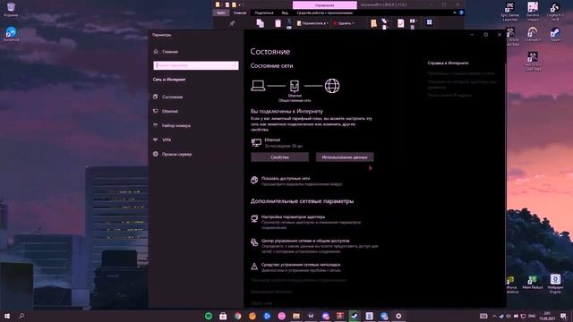Select the Корзина desktop icon
Image resolution: width=573 pixels, height=322 pixels.
(x=11, y=10)
